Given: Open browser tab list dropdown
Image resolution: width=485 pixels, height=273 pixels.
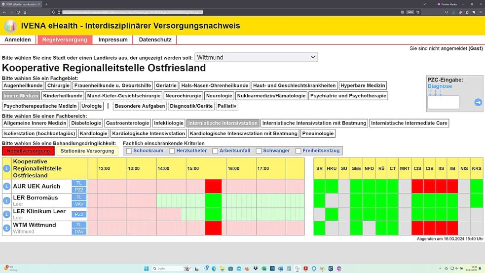Looking at the screenshot, I should 424,4.
